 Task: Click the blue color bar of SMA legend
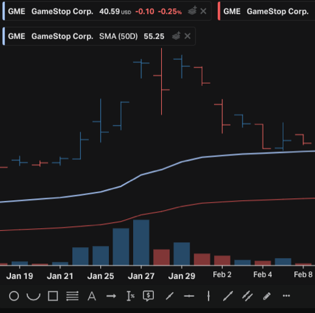coord(4,36)
